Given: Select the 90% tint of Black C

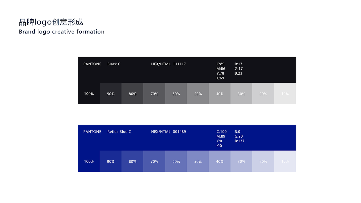Looking at the screenshot, I should (x=111, y=94).
